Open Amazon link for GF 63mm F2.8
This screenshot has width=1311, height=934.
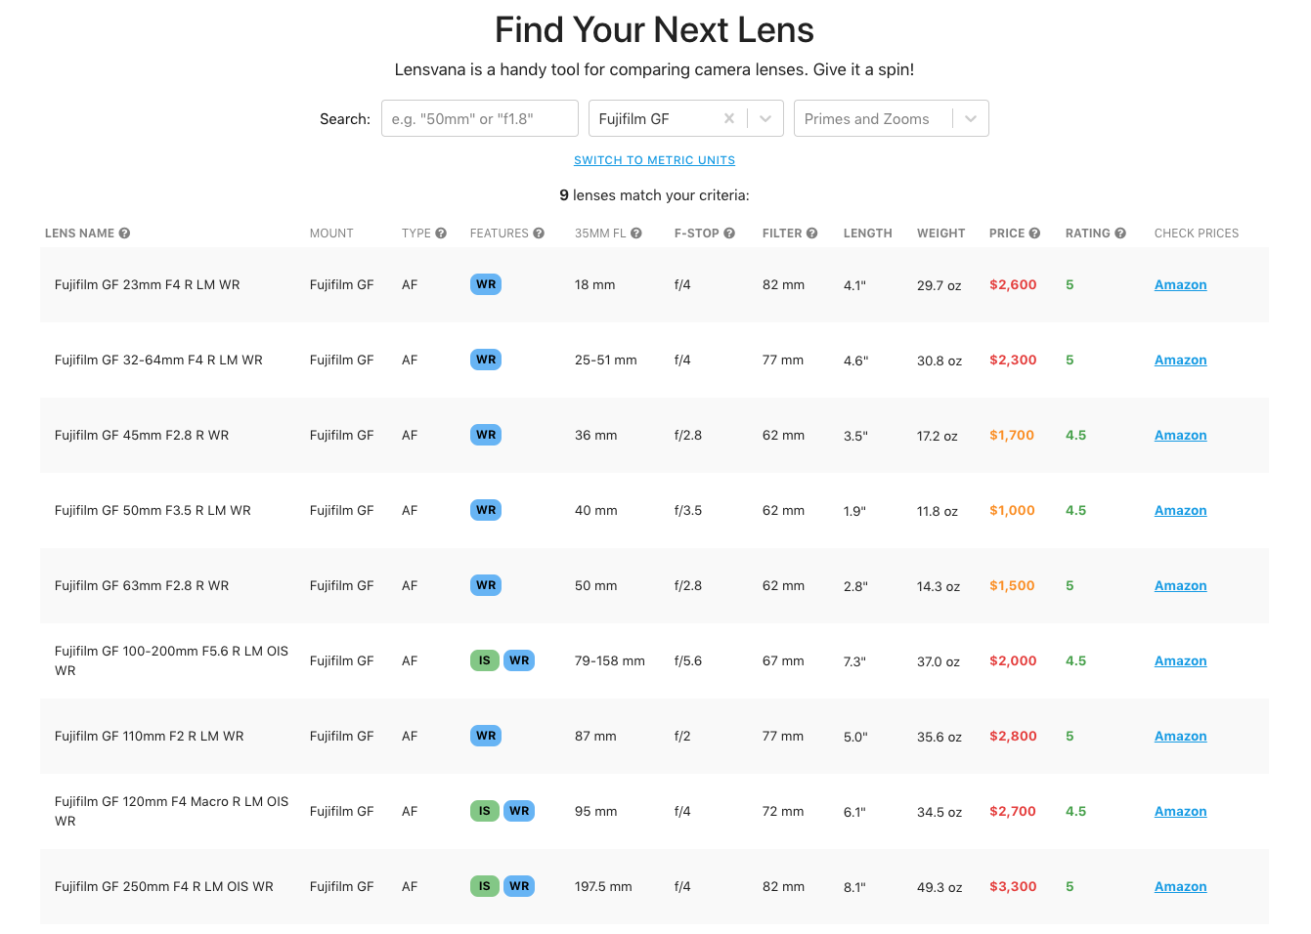(x=1180, y=585)
